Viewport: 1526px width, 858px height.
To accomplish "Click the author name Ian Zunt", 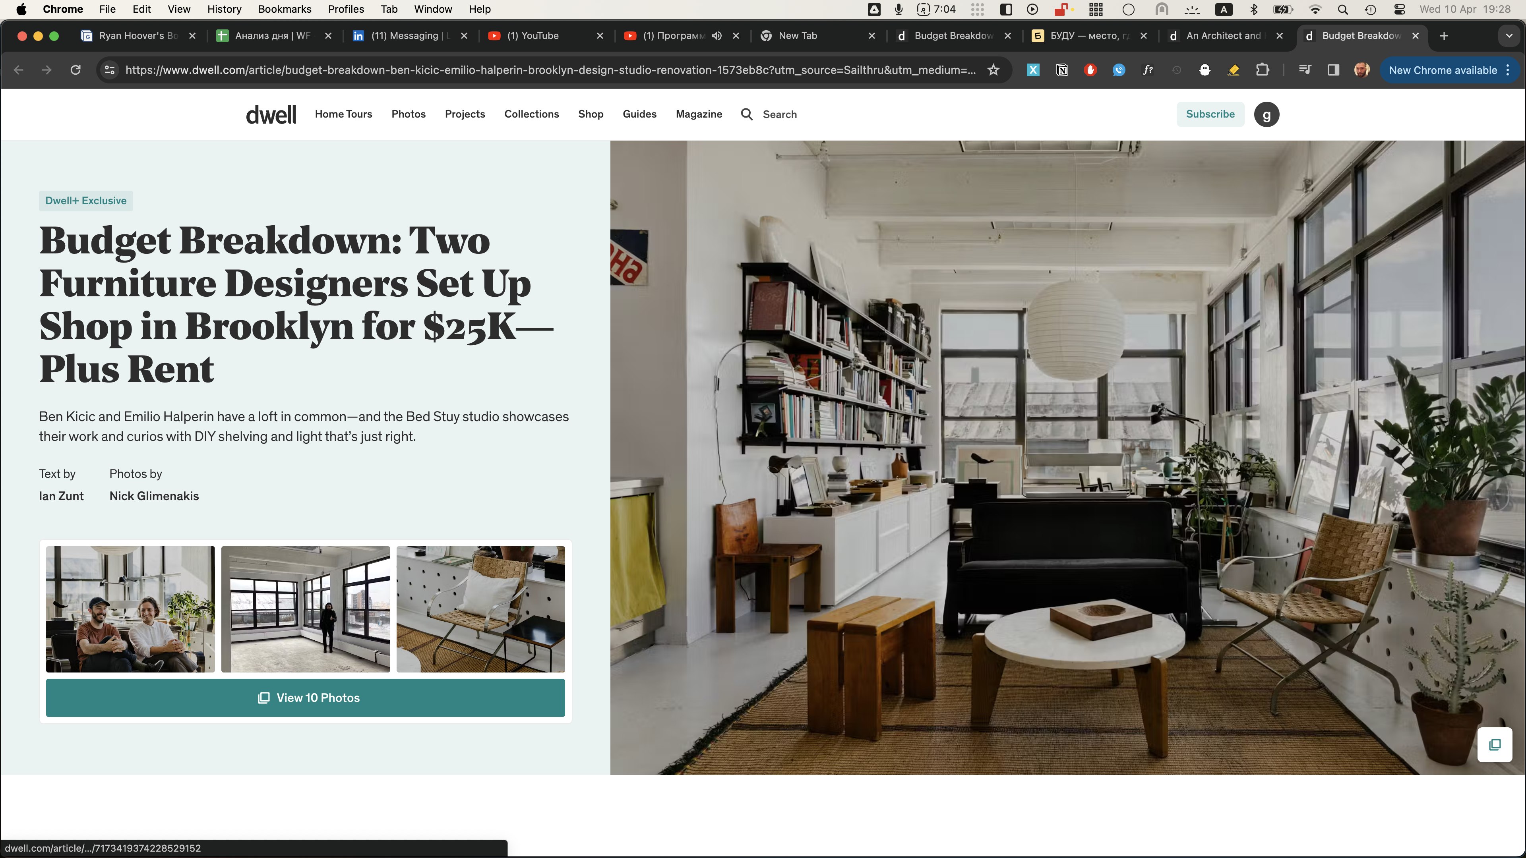I will point(61,496).
